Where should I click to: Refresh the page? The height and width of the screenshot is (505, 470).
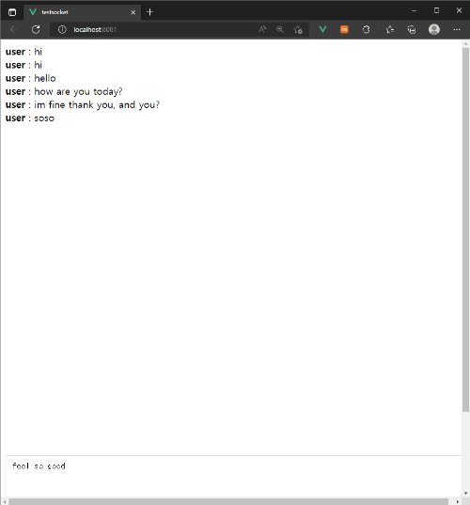(36, 30)
